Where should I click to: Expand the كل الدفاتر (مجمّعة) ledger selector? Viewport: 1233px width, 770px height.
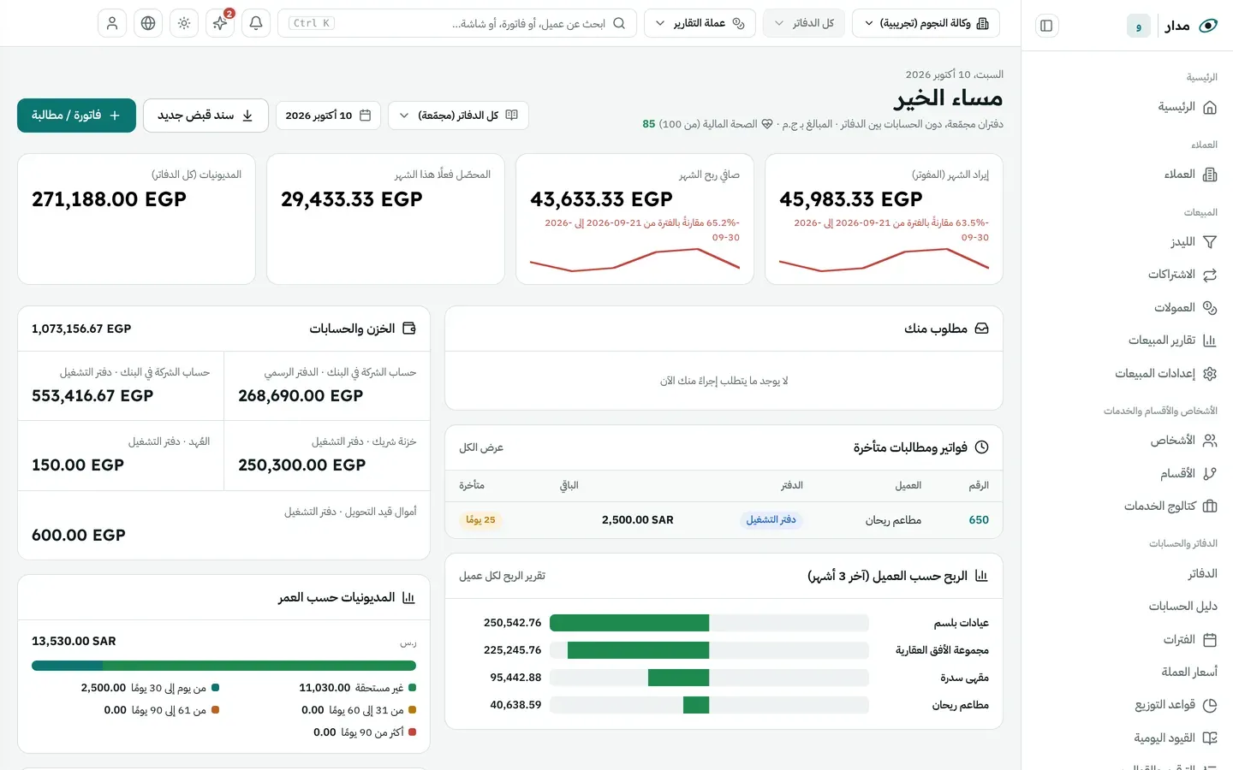click(458, 115)
